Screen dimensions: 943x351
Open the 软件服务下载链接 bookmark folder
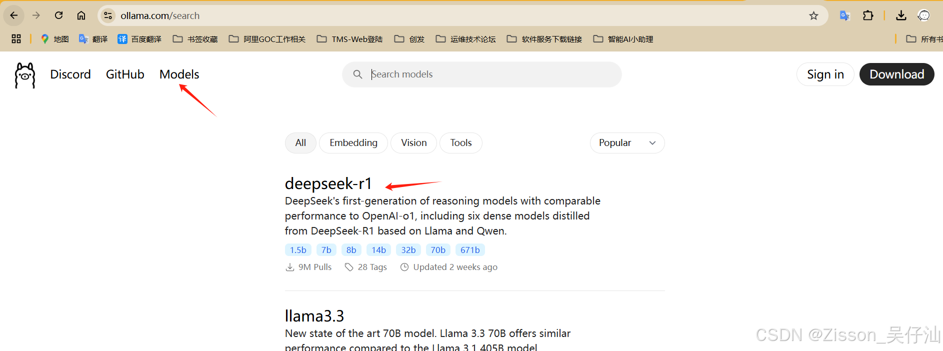(544, 39)
